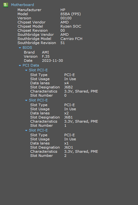Viewport: 138px width, 205px height.
Task: Click the Chipset Revision value 00
Action: pos(63,30)
